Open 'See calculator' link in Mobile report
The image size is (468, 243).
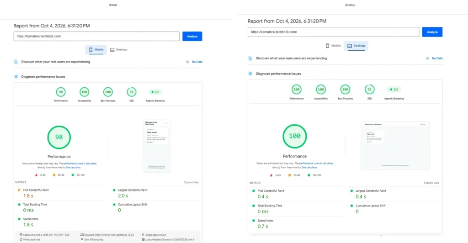pyautogui.click(x=74, y=168)
